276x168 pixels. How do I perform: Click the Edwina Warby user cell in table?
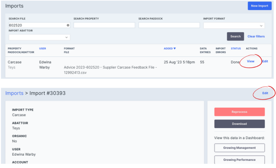point(45,65)
